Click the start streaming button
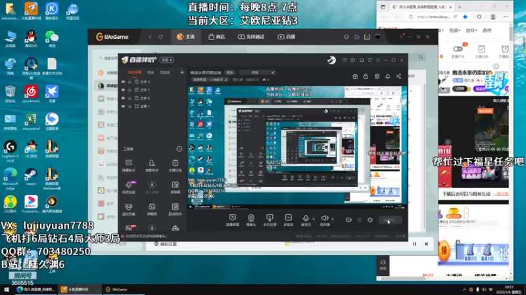Screen dimensions: 526x295 click(390, 220)
